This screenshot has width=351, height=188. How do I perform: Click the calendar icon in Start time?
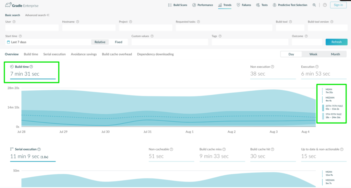click(9, 42)
